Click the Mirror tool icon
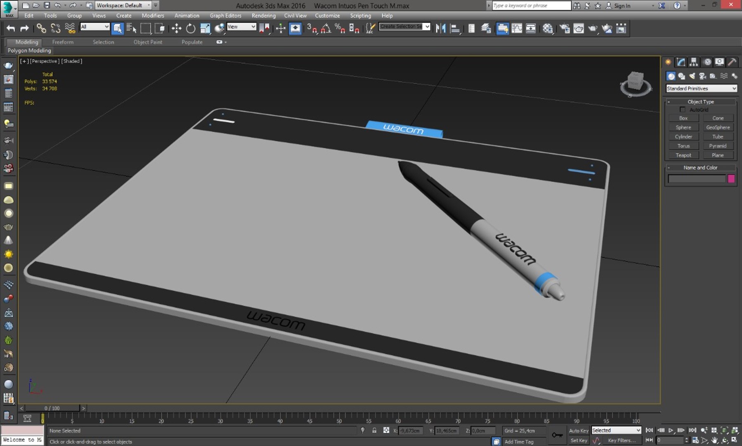The height and width of the screenshot is (446, 742). coord(440,28)
